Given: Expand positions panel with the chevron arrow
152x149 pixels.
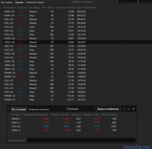Looking at the screenshot, I should point(124,109).
